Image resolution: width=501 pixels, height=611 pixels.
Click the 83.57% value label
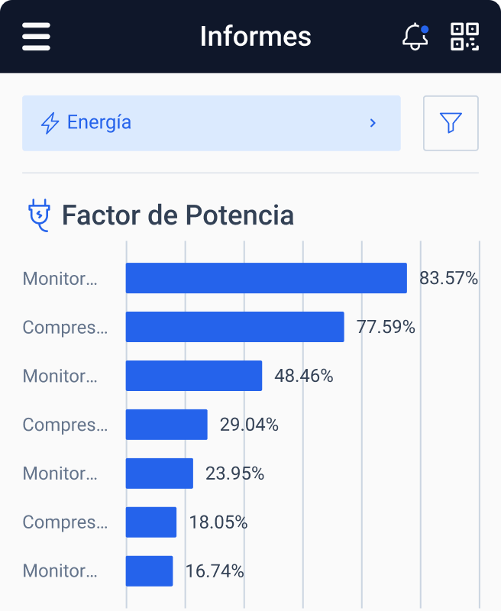click(448, 279)
